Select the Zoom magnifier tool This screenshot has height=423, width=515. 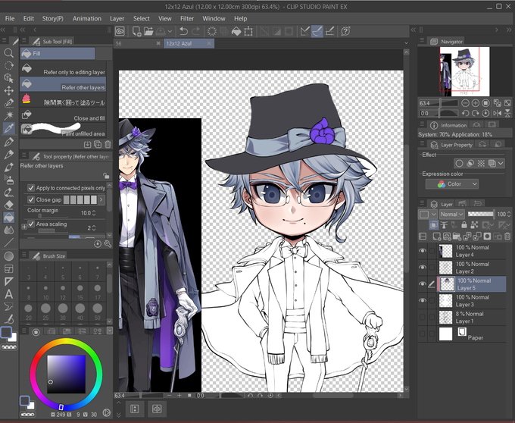click(x=9, y=53)
